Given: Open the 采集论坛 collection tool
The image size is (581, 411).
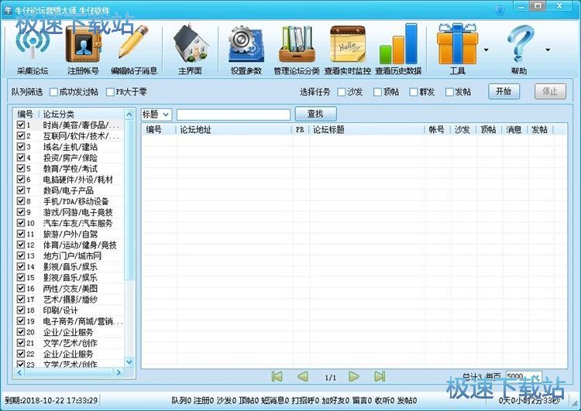Looking at the screenshot, I should 31,48.
